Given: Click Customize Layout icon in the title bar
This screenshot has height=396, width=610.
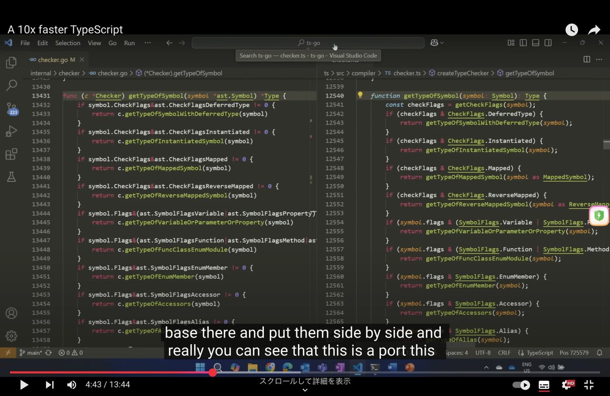Looking at the screenshot, I should click(511, 43).
